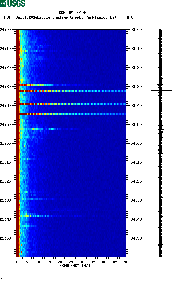Click the '04:10' UTC time label
174x282 pixels.
136,162
